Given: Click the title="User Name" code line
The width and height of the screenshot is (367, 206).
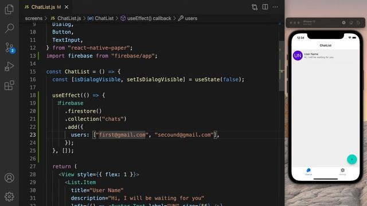Looking at the screenshot, I should click(97, 190).
